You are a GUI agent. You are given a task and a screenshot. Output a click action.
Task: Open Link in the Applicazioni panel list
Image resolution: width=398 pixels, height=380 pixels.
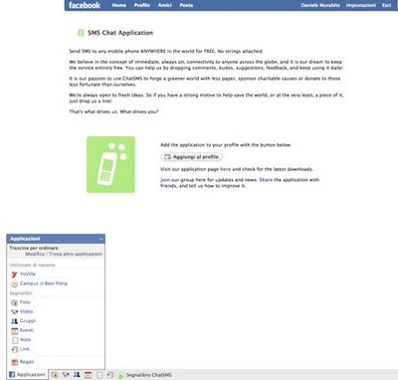tap(25, 349)
